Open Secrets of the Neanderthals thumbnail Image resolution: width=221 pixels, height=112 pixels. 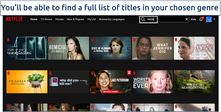pos(194,82)
